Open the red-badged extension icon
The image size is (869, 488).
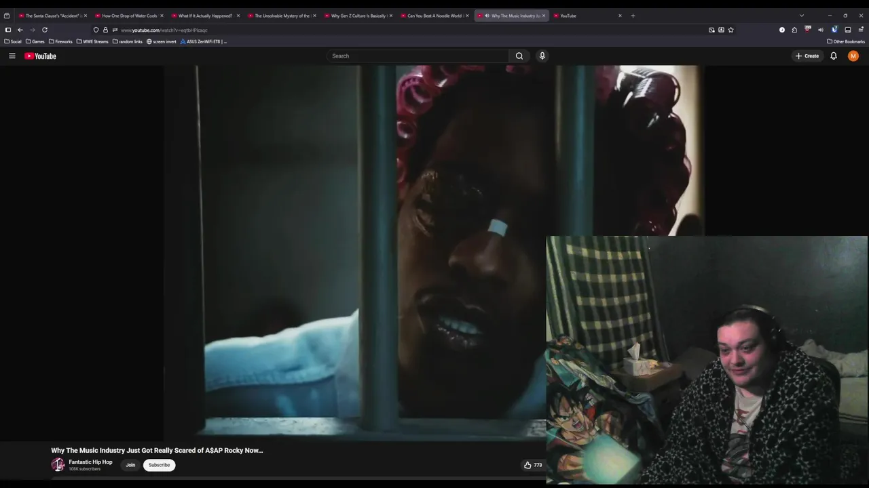click(808, 29)
